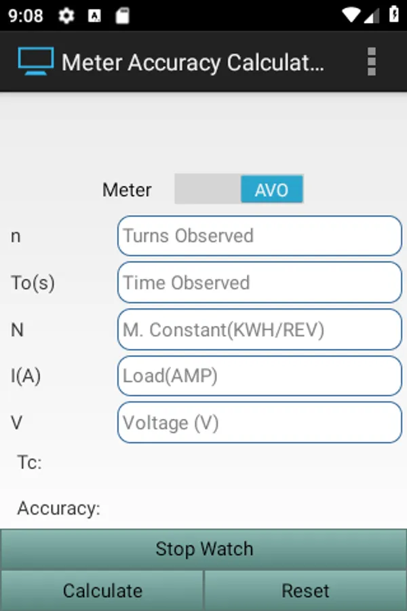
Task: Tap the cellular signal icon
Action: pyautogui.click(x=372, y=16)
